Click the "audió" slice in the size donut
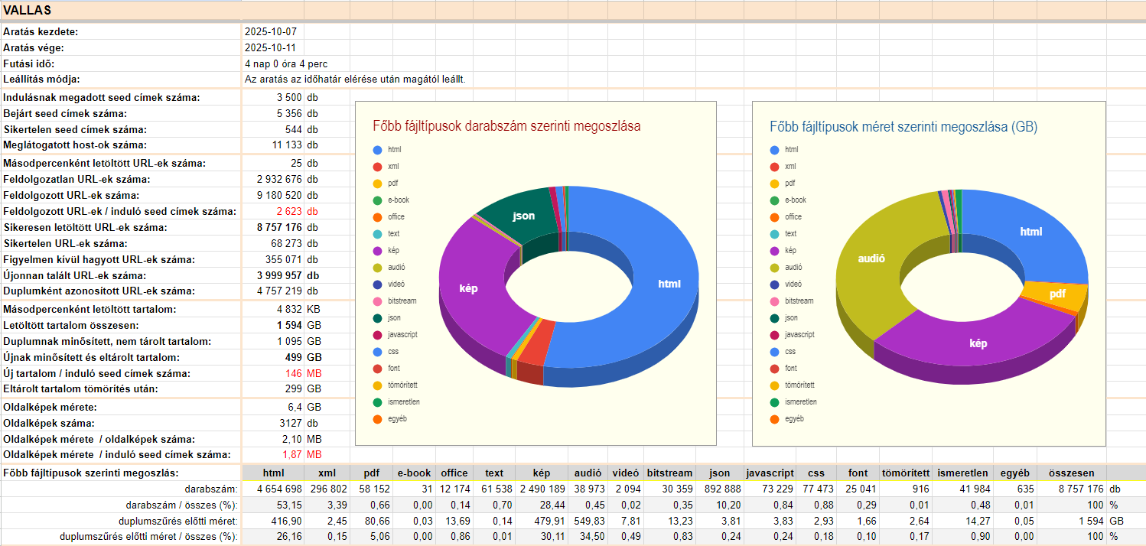 [x=871, y=258]
